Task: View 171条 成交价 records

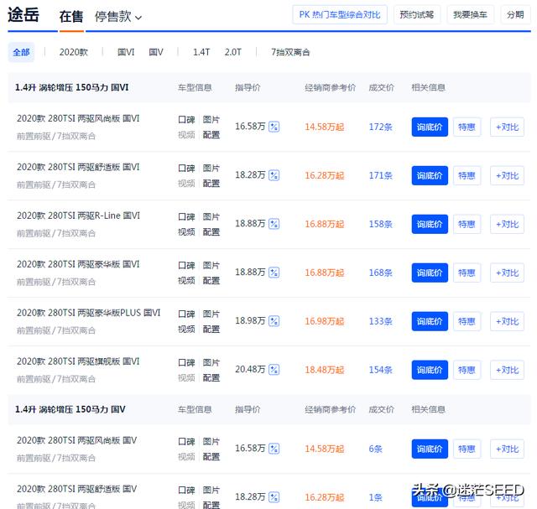Action: point(380,175)
